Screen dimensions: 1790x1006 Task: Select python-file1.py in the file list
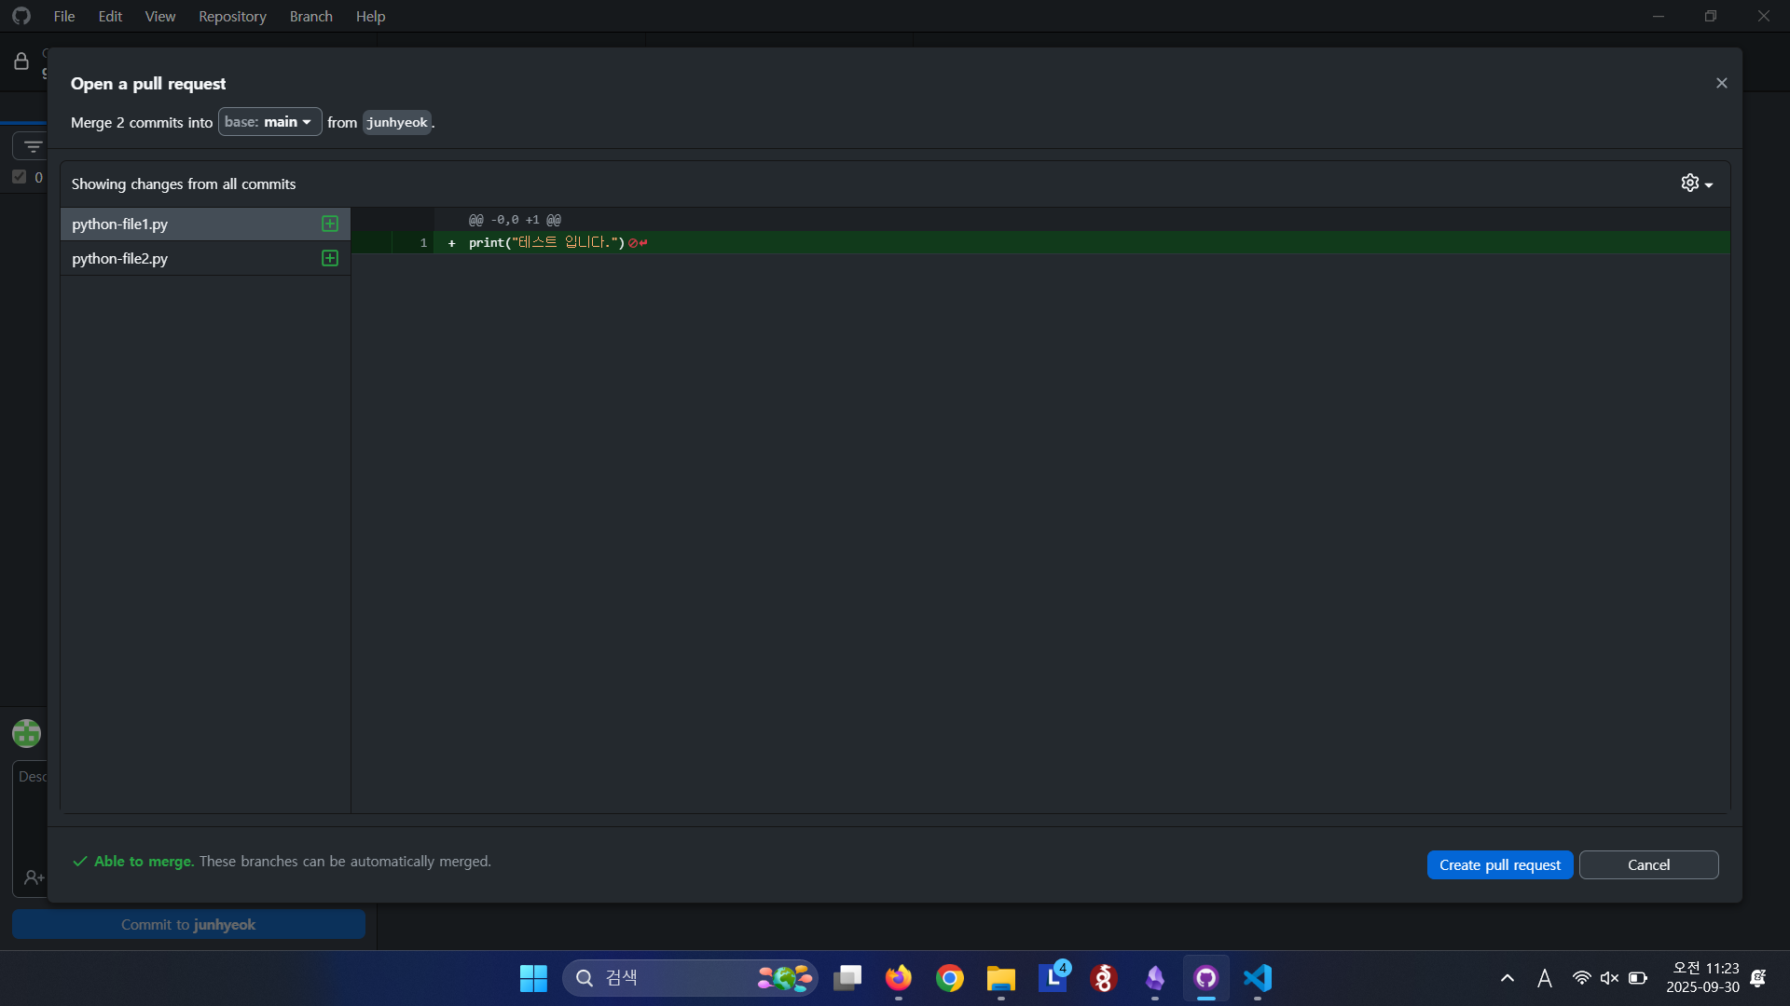pos(205,224)
